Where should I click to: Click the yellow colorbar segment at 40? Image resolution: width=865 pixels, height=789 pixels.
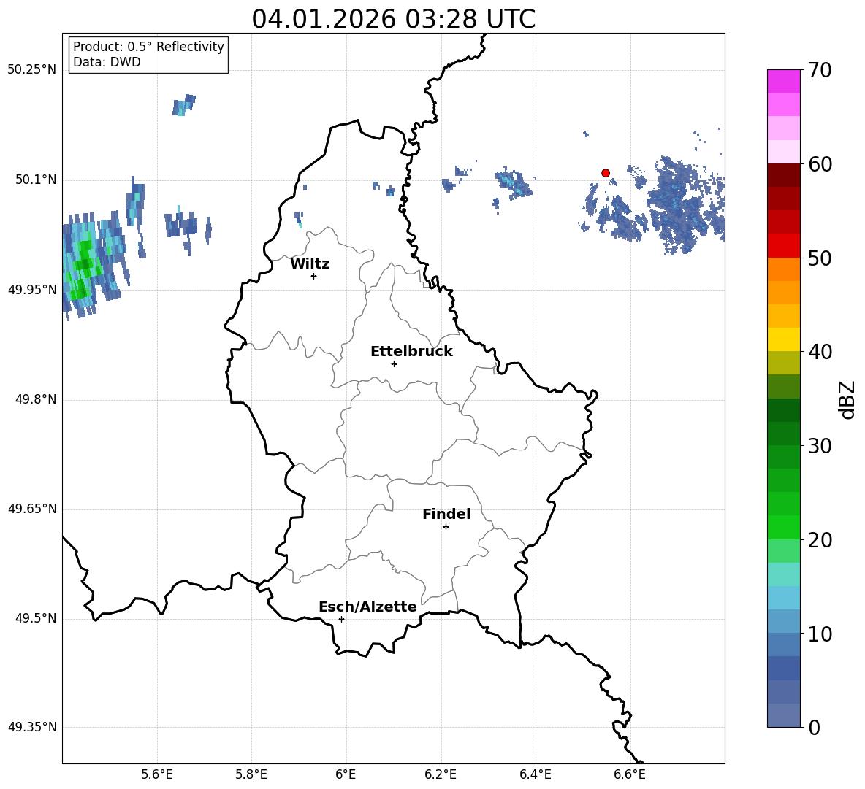tap(783, 339)
